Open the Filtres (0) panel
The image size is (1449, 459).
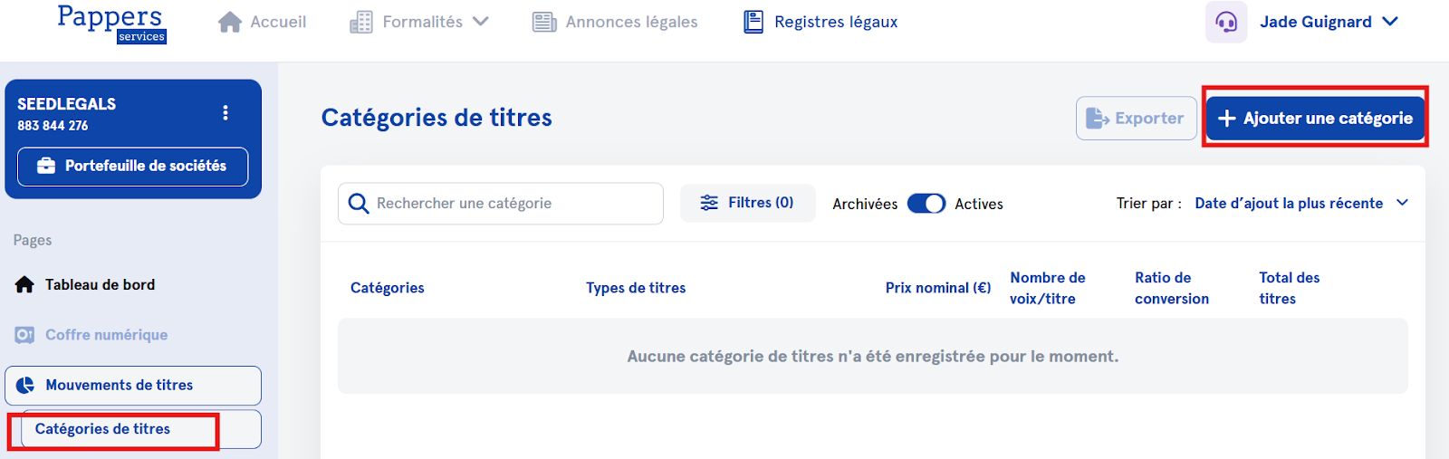747,203
